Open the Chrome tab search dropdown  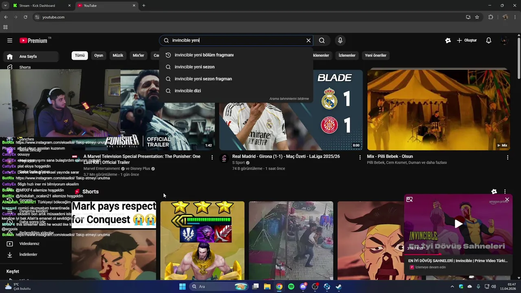(5, 6)
